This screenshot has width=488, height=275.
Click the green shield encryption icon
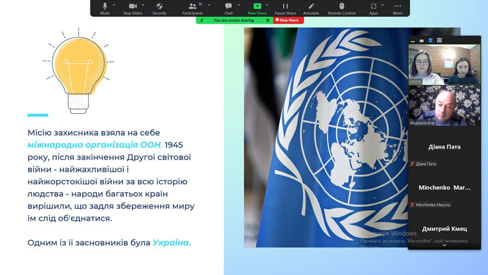coord(268,20)
